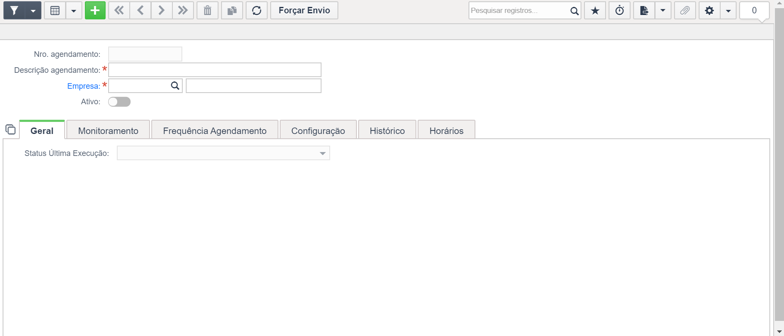Open the export document dropdown arrow
This screenshot has height=336, width=784.
point(663,11)
